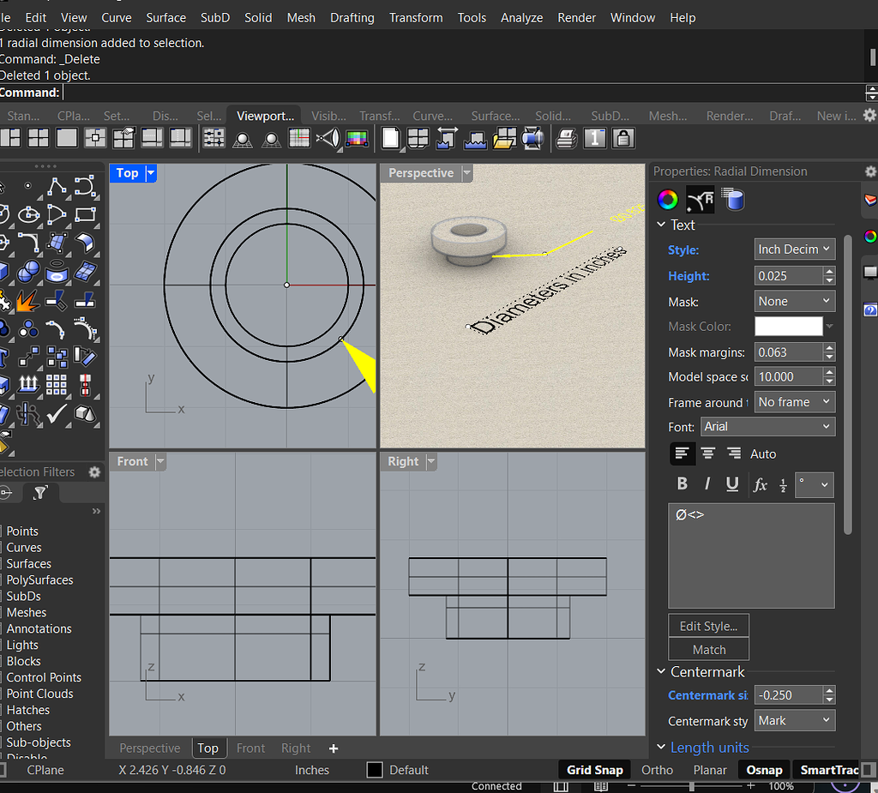
Task: Switch to the Front viewport tab
Action: 250,748
